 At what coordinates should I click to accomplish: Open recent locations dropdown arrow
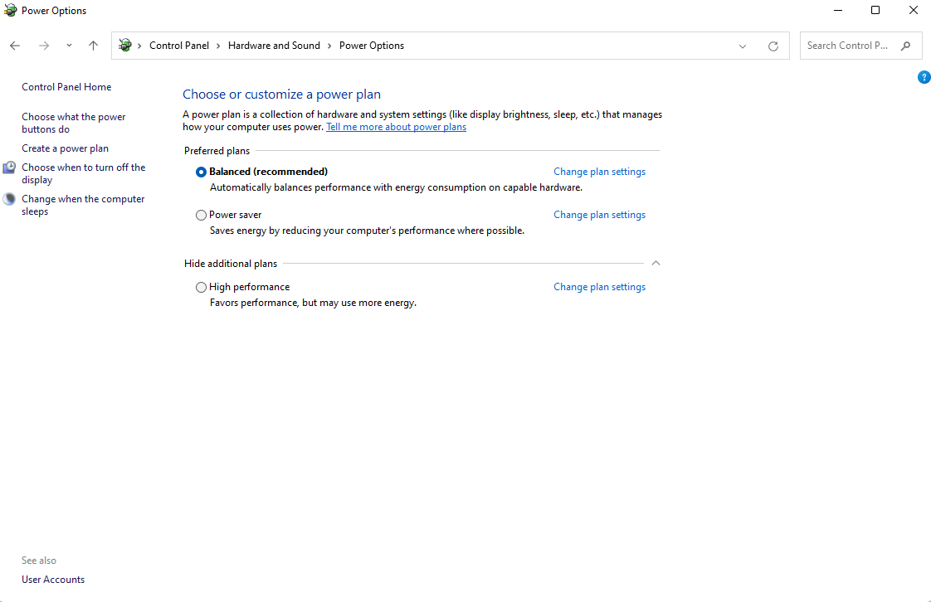[69, 46]
